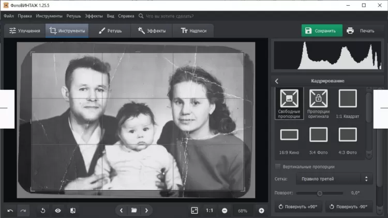The height and width of the screenshot is (218, 388).
Task: Click the green Сохранить button
Action: pyautogui.click(x=322, y=30)
